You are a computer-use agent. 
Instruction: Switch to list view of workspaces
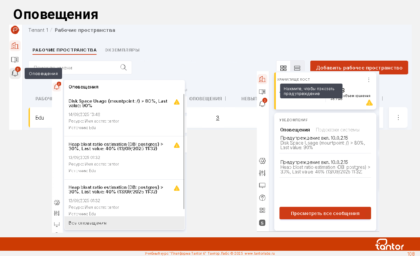(x=297, y=68)
